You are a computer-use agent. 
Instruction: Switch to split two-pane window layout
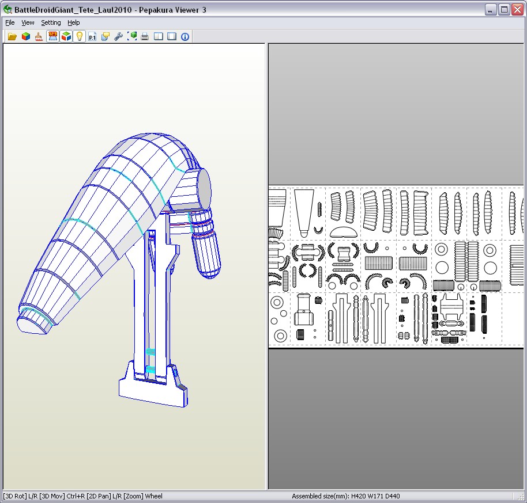[x=159, y=36]
